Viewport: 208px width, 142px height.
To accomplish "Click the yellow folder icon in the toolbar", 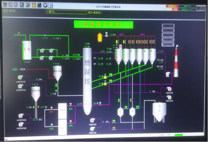I will (34, 5).
